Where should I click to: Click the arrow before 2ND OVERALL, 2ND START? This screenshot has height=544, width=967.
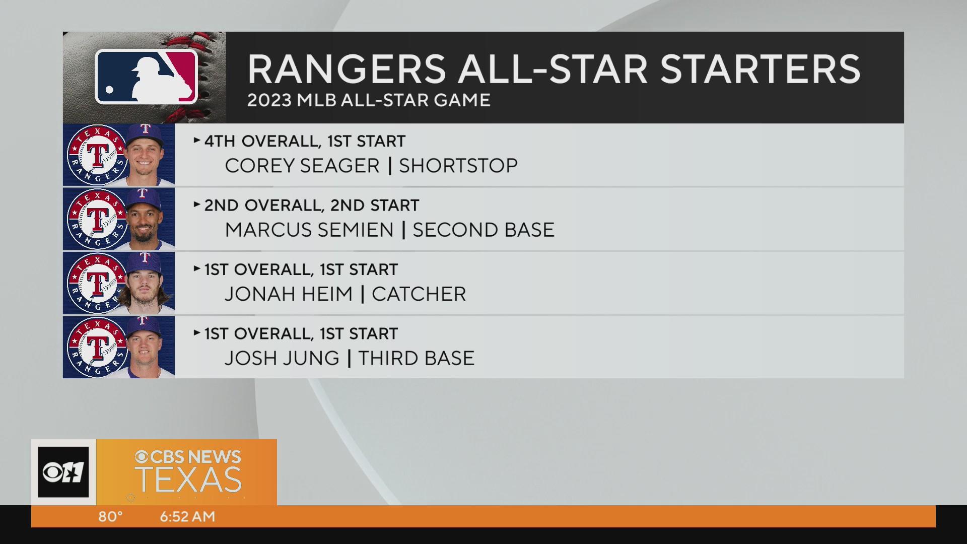(197, 205)
